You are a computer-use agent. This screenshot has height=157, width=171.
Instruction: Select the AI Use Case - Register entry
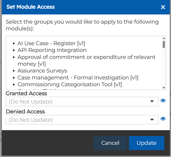point(51,44)
